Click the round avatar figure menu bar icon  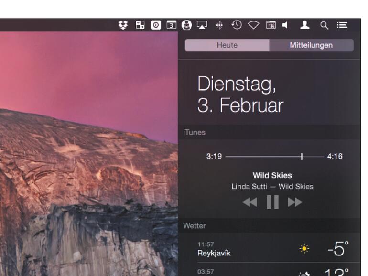pyautogui.click(x=186, y=25)
